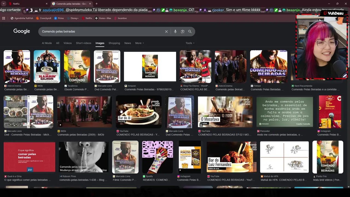The image size is (350, 197).
Task: Open 'REMIXES: COMEND...' Spotify link
Action: coord(156,180)
